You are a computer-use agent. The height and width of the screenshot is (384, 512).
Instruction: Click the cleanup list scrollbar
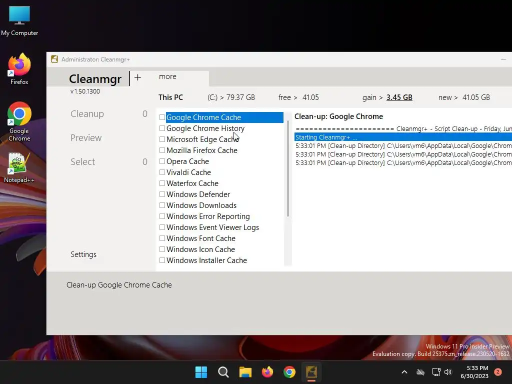(x=288, y=168)
